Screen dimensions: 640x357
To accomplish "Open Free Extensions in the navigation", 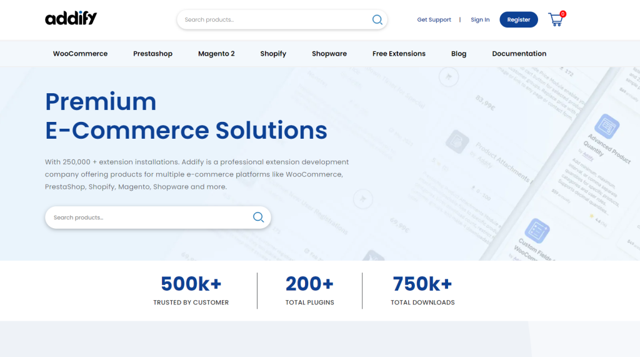I will point(399,54).
